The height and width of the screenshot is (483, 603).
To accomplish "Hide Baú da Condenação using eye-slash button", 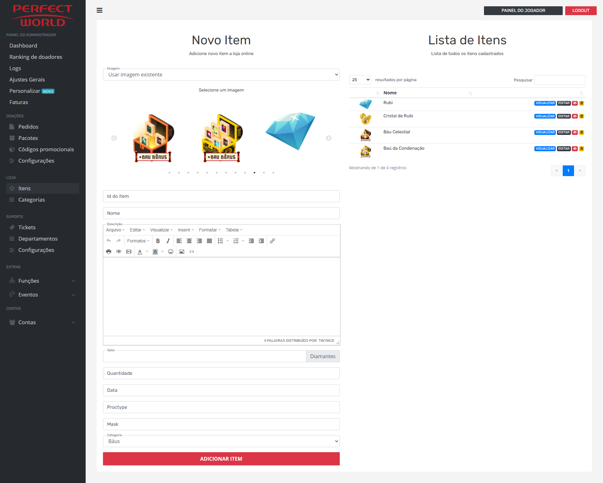I will point(575,149).
